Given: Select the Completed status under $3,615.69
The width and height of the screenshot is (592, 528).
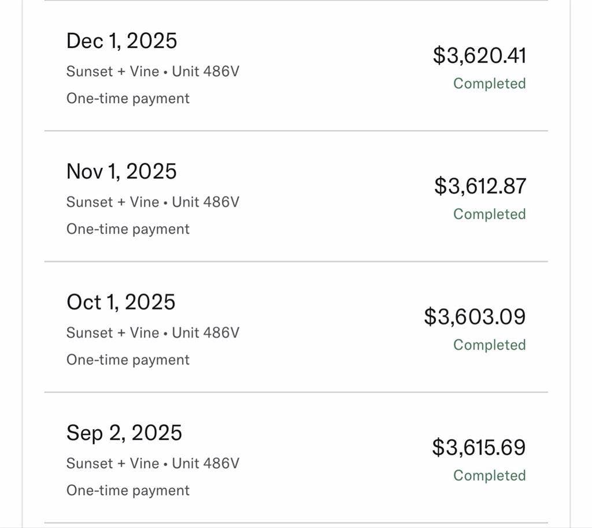Looking at the screenshot, I should coord(489,476).
